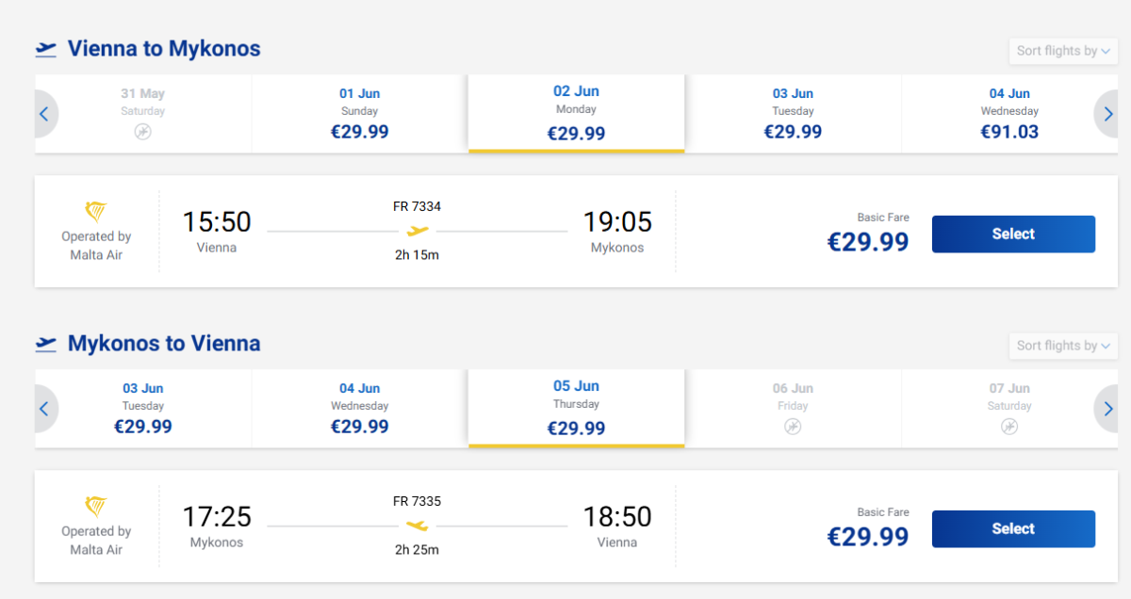The width and height of the screenshot is (1131, 599).
Task: Show later return dates with right arrow
Action: click(x=1108, y=409)
